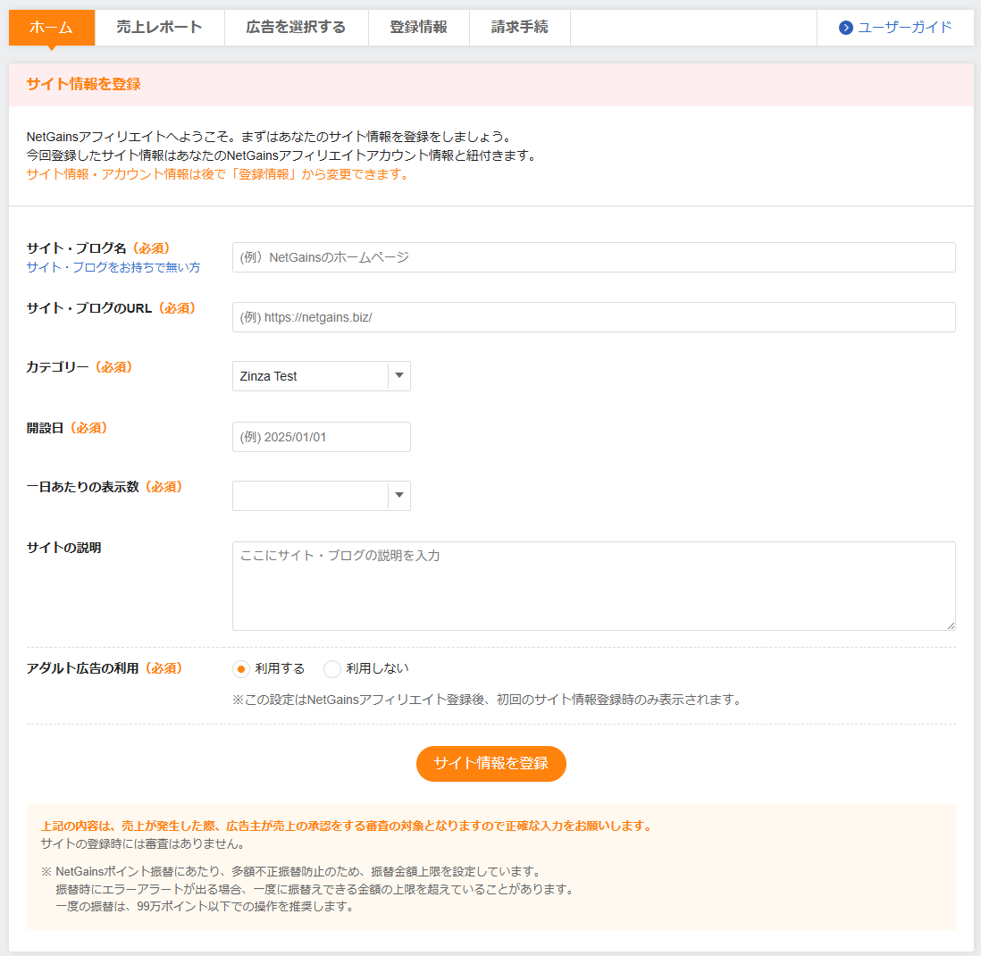The image size is (981, 956).
Task: Open the empty 一日あたりの表示数 select box
Action: click(x=309, y=496)
